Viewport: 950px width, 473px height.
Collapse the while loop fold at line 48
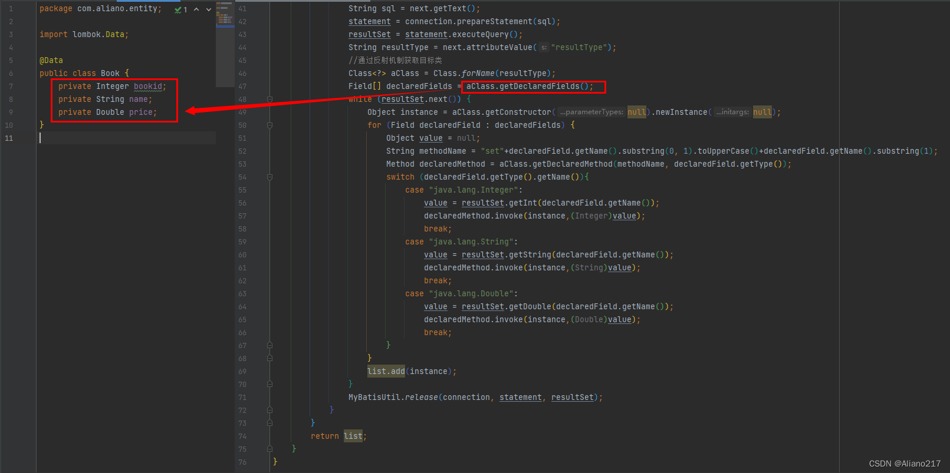pyautogui.click(x=269, y=99)
